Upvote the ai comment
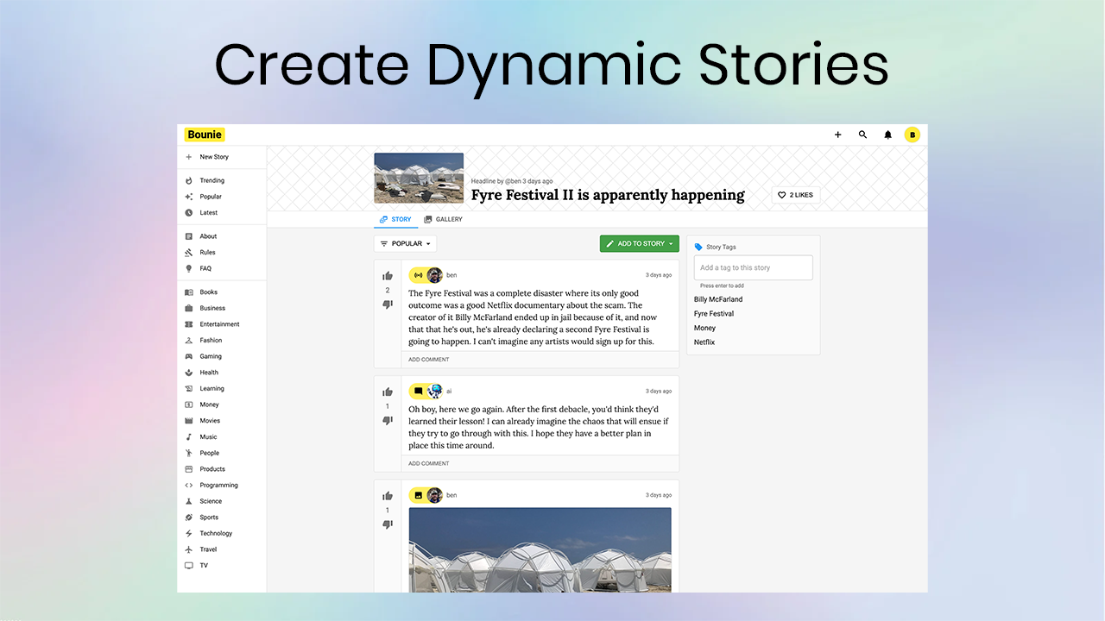1105x621 pixels. tap(388, 392)
